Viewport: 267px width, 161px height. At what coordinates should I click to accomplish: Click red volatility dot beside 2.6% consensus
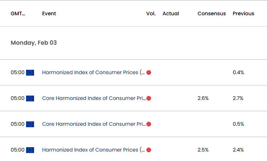click(x=149, y=98)
